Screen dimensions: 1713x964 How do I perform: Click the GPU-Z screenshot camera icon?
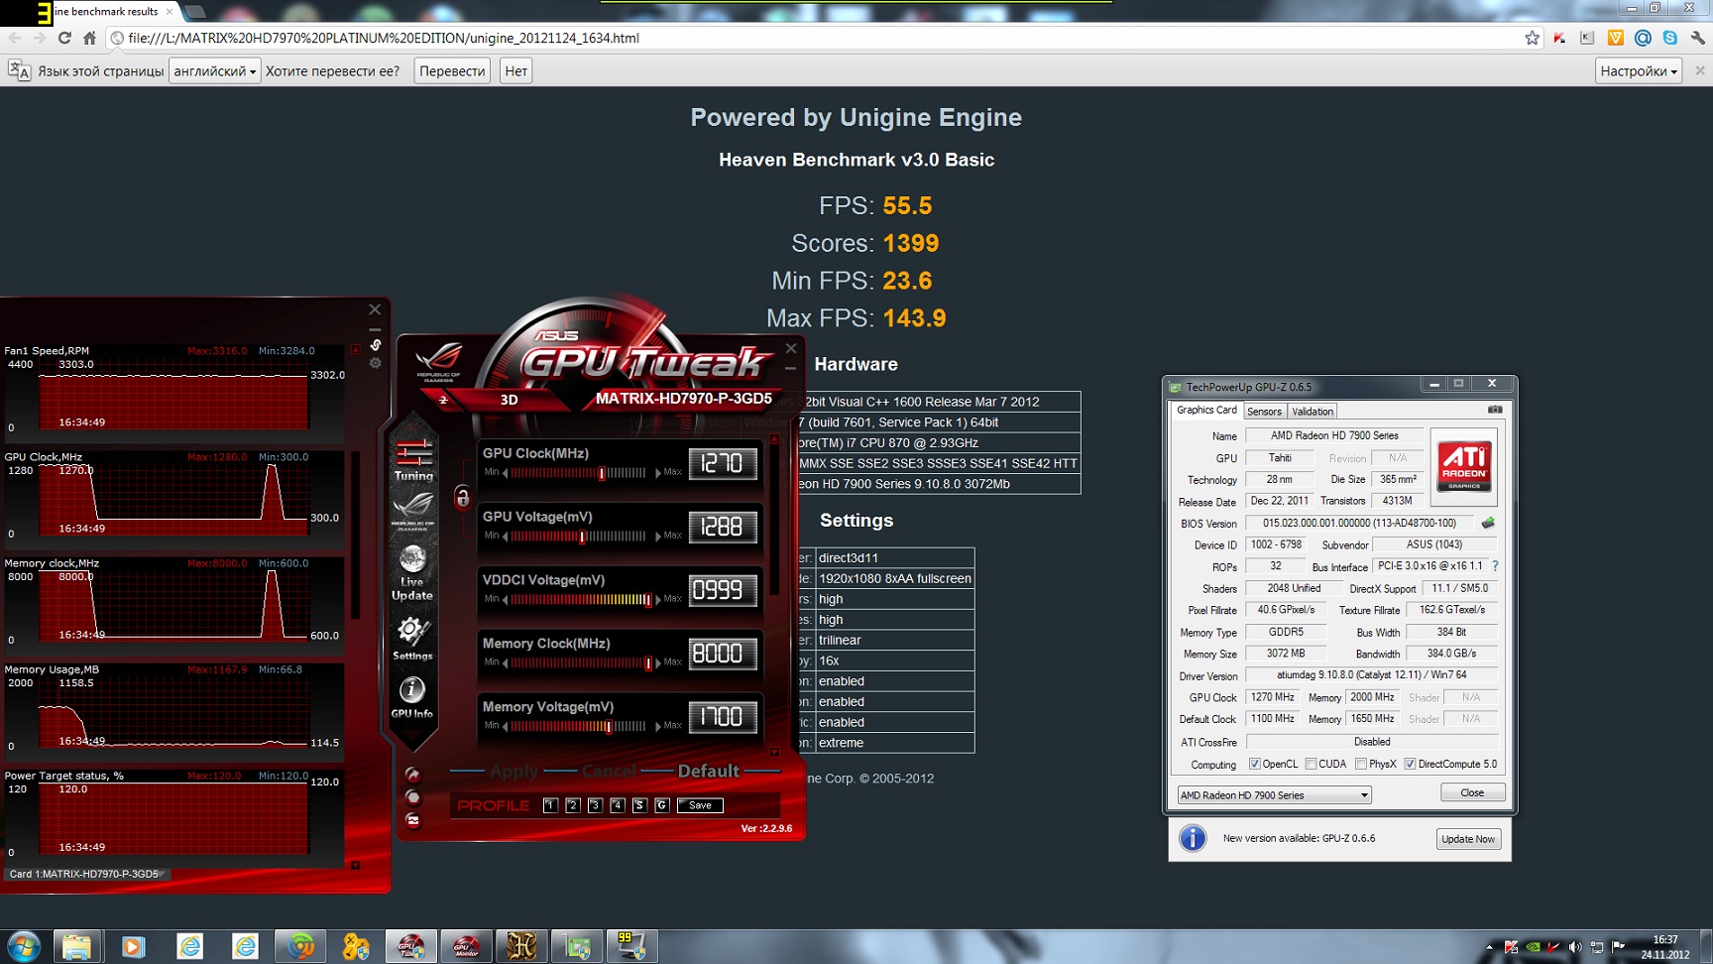tap(1495, 410)
